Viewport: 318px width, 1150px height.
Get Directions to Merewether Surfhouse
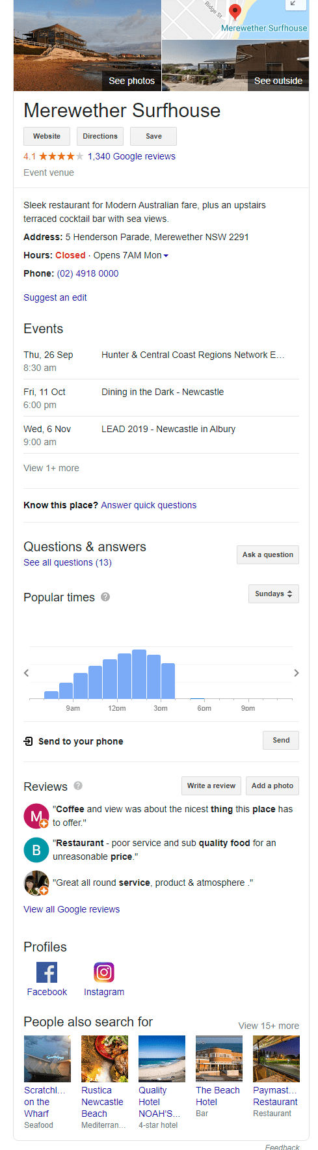click(x=100, y=136)
